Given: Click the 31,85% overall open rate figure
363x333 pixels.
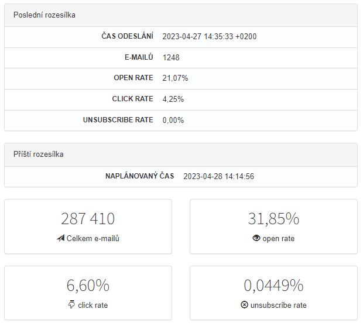Looking at the screenshot, I should pos(273,219).
